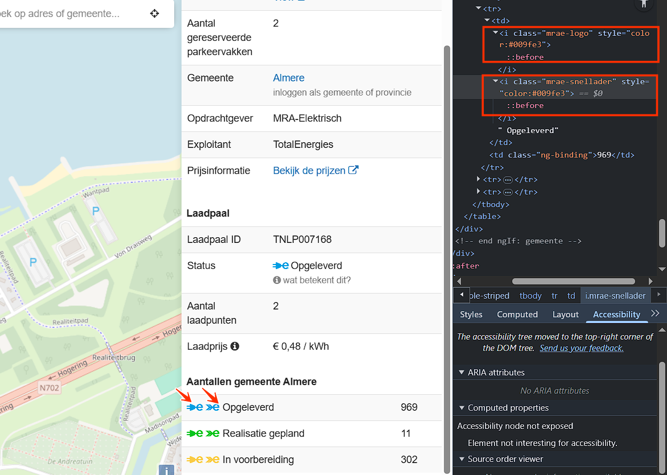Collapse the ARIA attributes section
The image size is (667, 475).
462,373
